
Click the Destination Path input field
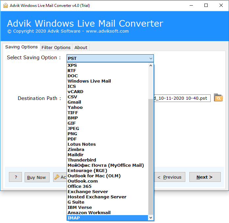click(x=182, y=98)
